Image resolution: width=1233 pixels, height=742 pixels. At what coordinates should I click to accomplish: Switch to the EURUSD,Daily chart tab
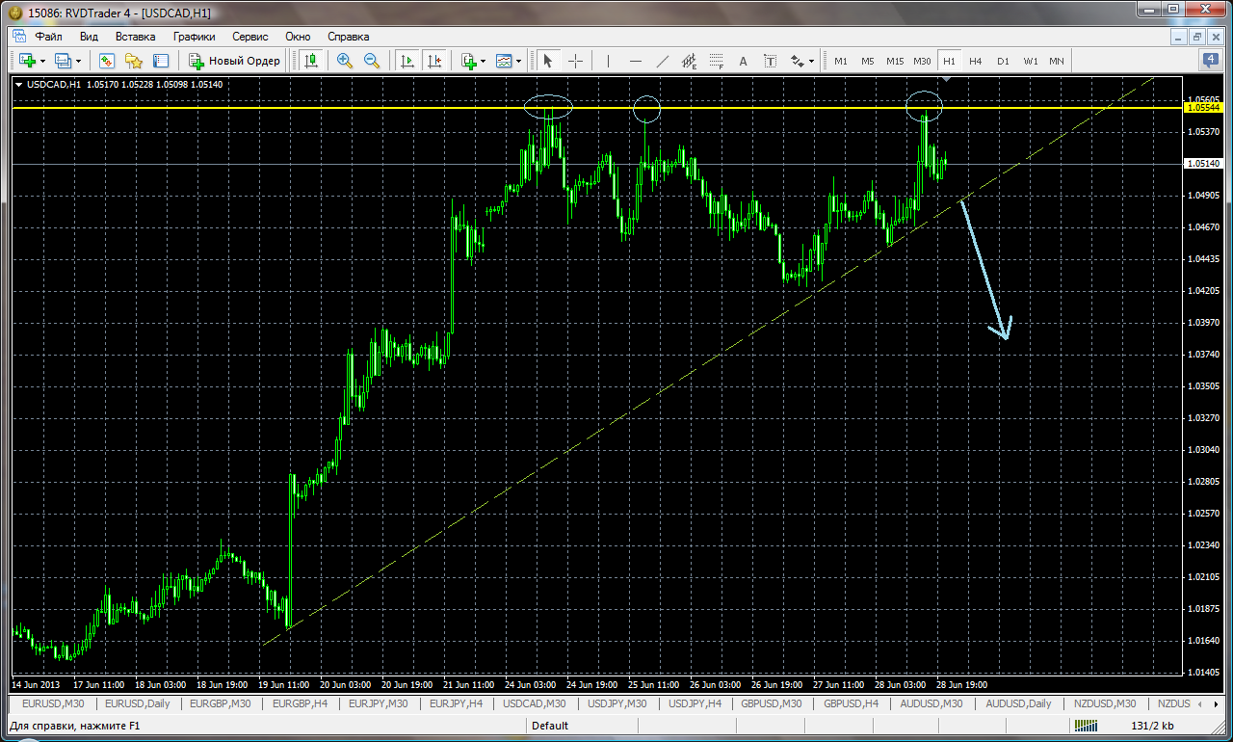[138, 703]
